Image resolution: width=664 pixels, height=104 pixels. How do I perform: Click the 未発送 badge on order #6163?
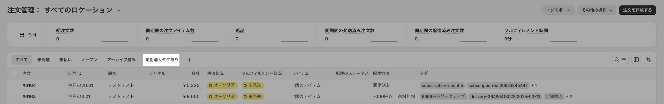[x=252, y=97]
